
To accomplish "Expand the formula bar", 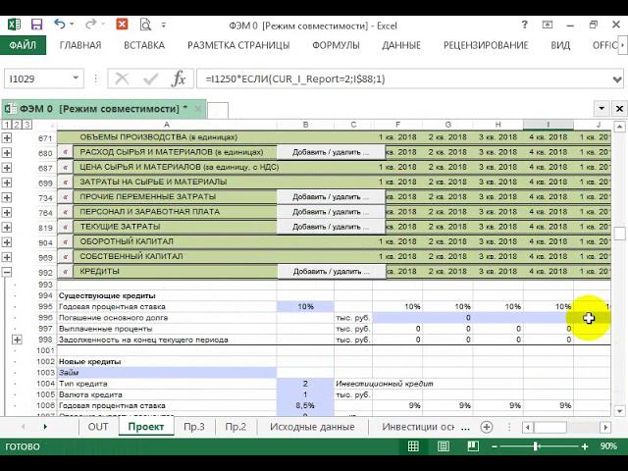I will pyautogui.click(x=617, y=79).
